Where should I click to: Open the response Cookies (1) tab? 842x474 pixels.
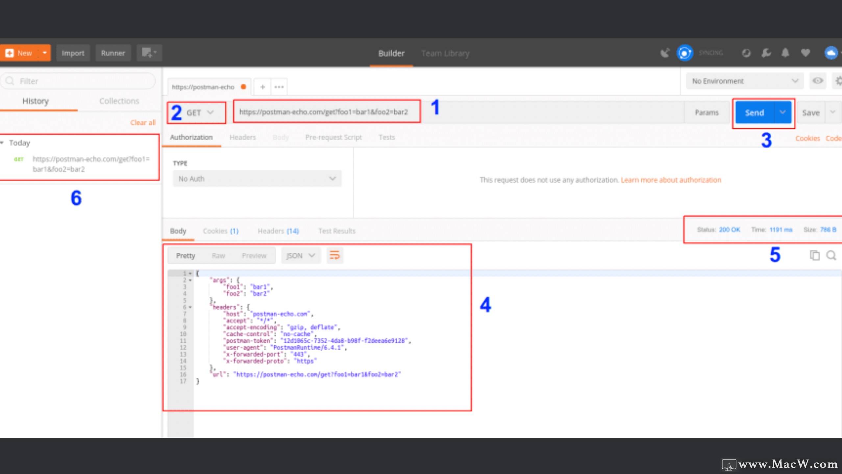tap(220, 231)
